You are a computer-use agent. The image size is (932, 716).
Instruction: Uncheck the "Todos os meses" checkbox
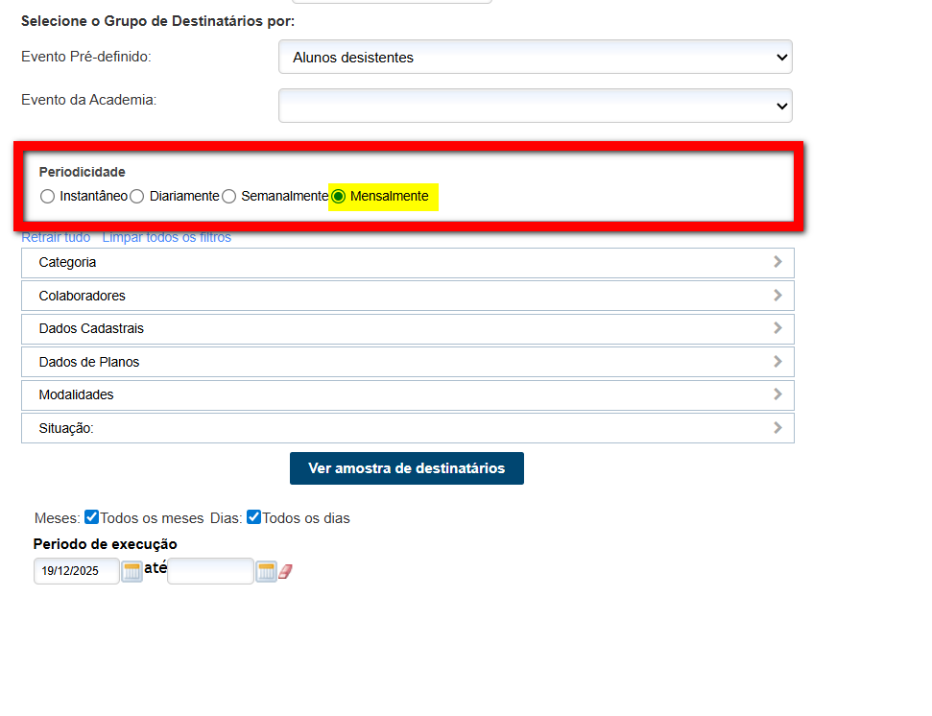point(91,516)
